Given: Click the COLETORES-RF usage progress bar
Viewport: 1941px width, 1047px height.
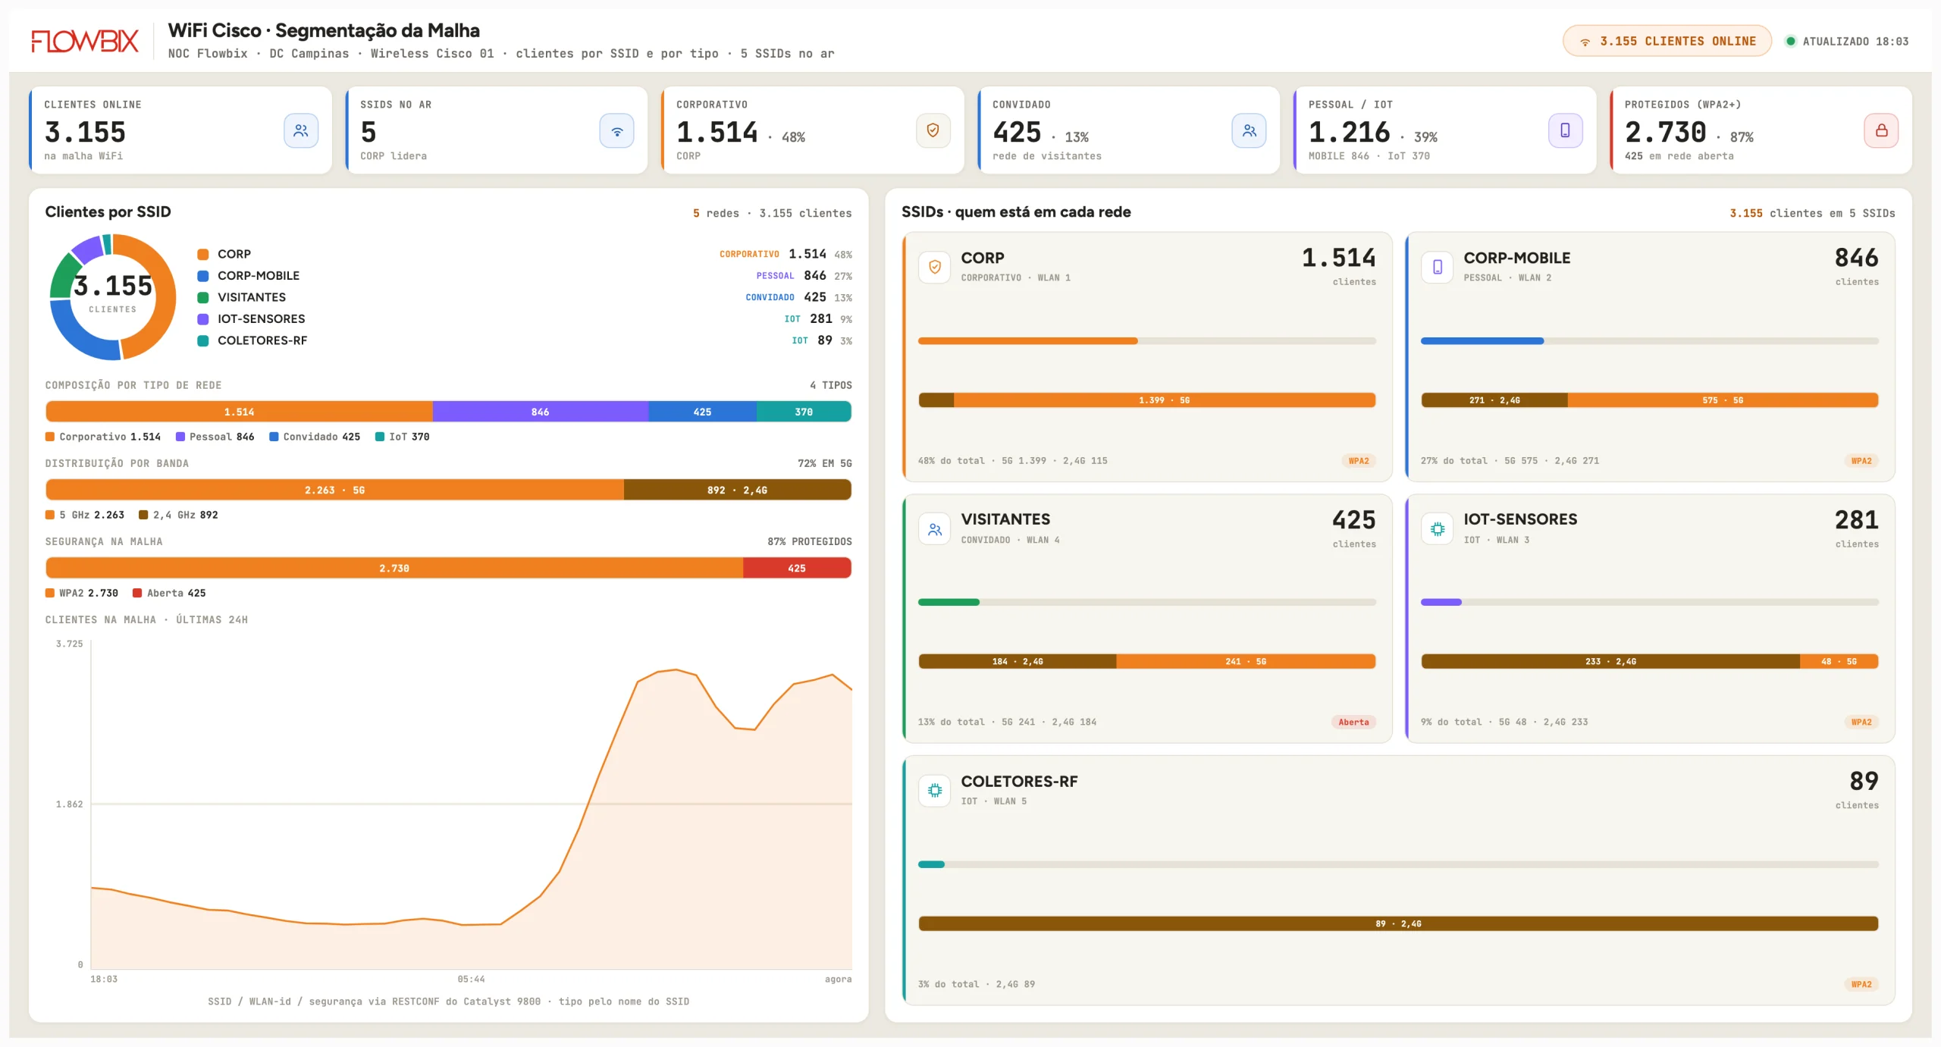Looking at the screenshot, I should (x=1398, y=865).
